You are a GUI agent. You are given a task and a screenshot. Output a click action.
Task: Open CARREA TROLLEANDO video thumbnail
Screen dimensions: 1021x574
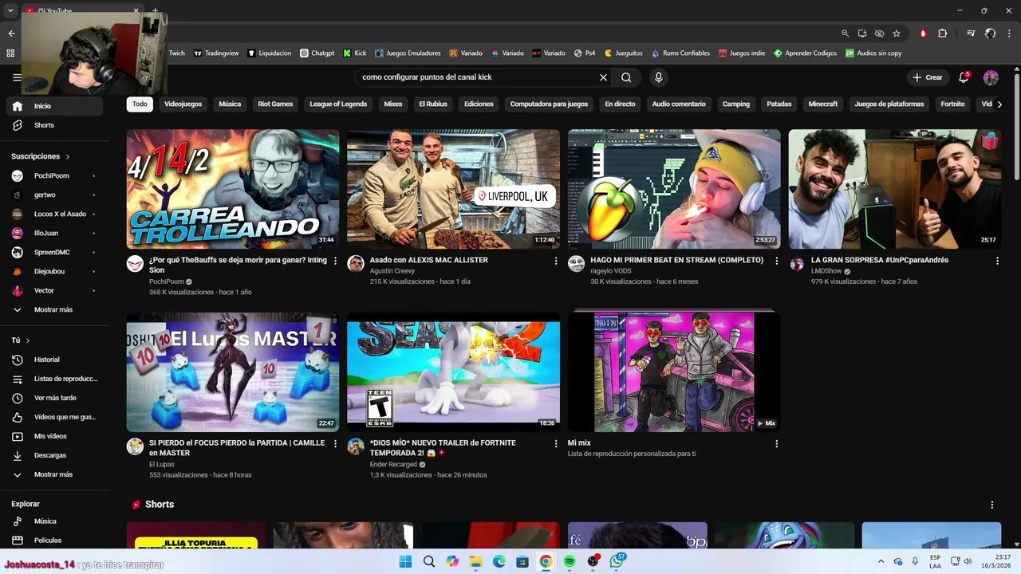point(233,189)
